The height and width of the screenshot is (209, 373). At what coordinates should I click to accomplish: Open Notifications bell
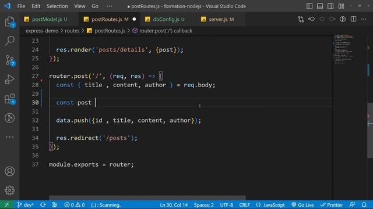[x=364, y=205]
